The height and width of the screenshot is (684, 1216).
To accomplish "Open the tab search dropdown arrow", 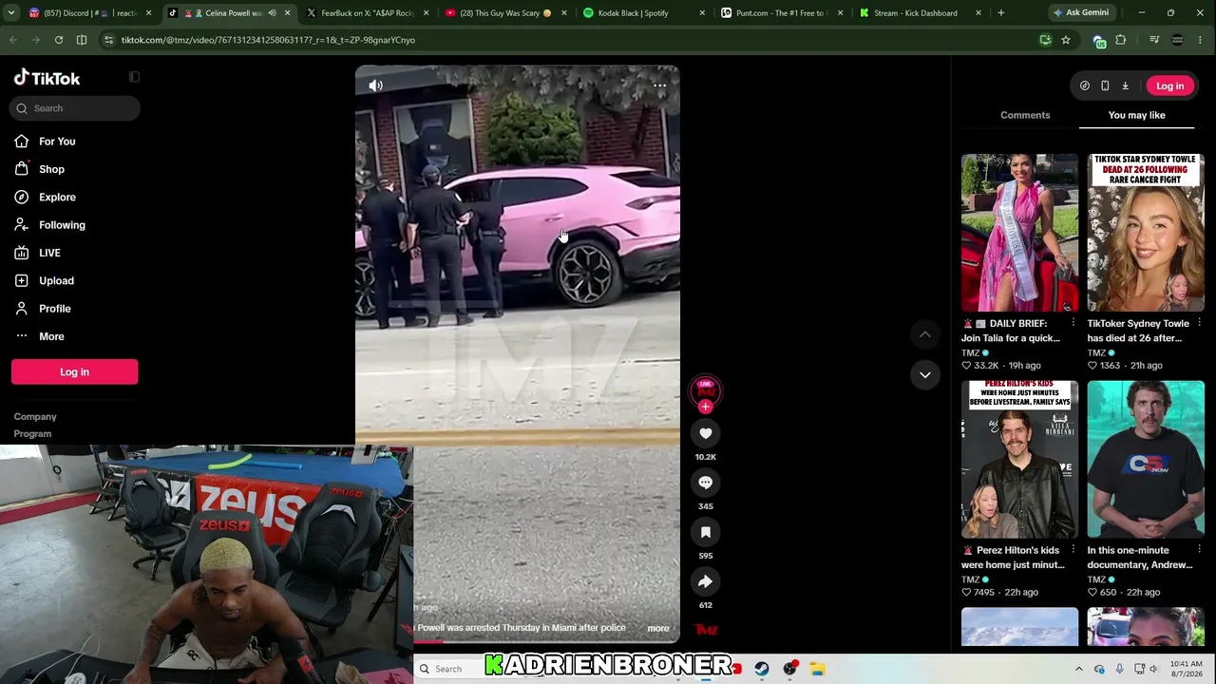I will pyautogui.click(x=11, y=13).
